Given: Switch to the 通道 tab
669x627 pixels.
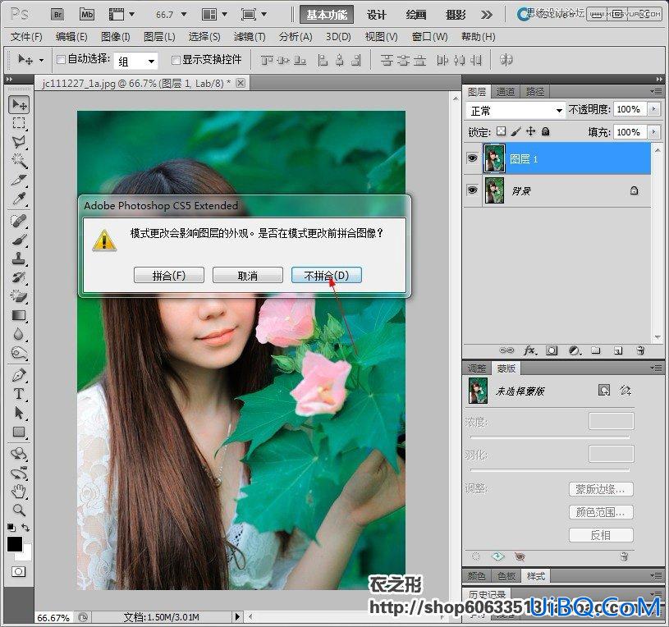Looking at the screenshot, I should pyautogui.click(x=505, y=92).
